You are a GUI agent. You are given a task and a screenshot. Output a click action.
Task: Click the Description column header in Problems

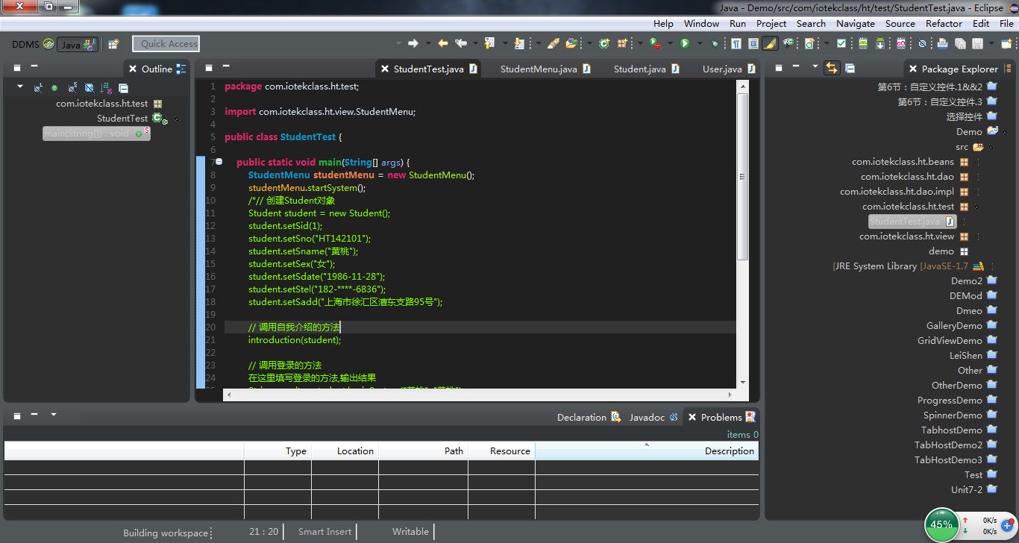click(647, 451)
